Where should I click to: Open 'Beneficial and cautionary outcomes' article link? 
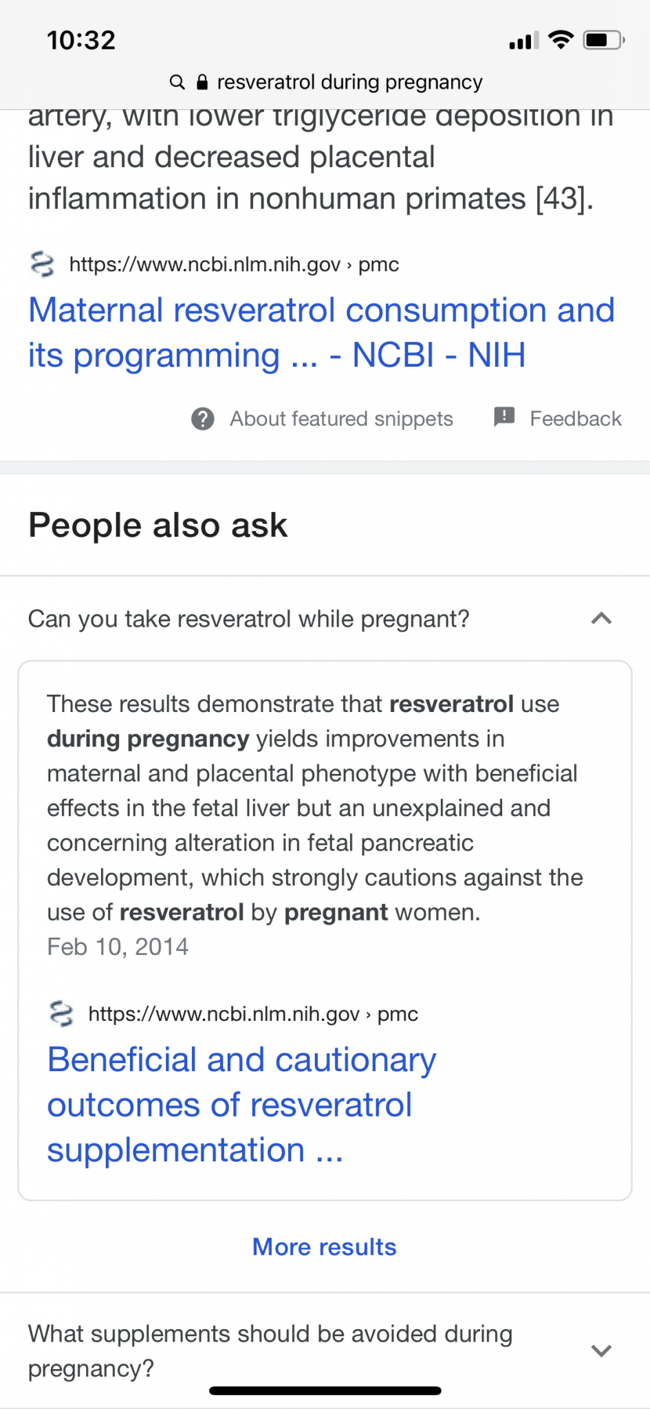coord(241,1104)
